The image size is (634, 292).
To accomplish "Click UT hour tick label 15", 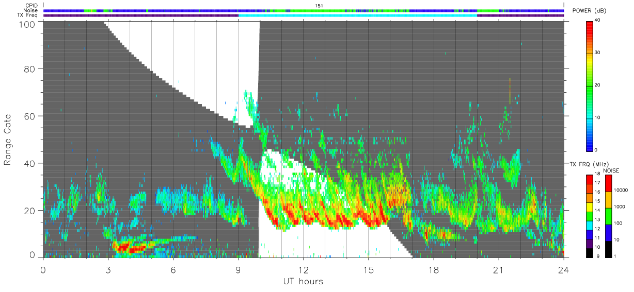I will tap(368, 269).
